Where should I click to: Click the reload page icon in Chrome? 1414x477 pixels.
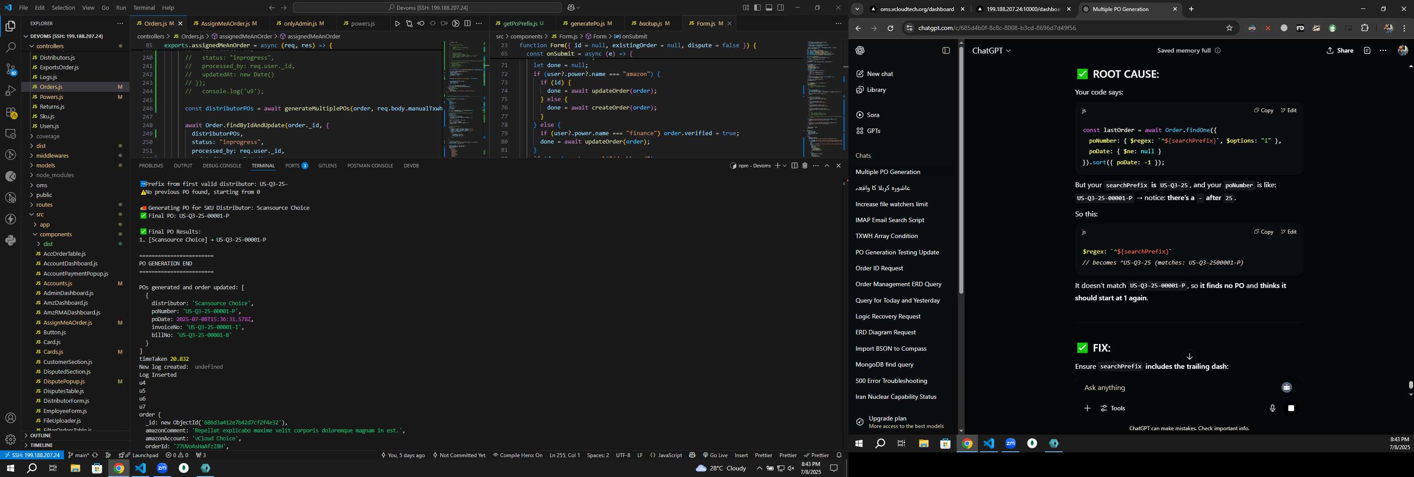pyautogui.click(x=890, y=29)
